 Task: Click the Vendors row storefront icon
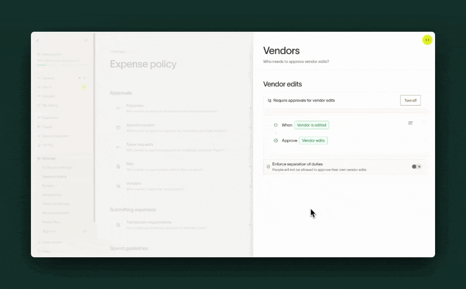coord(118,186)
